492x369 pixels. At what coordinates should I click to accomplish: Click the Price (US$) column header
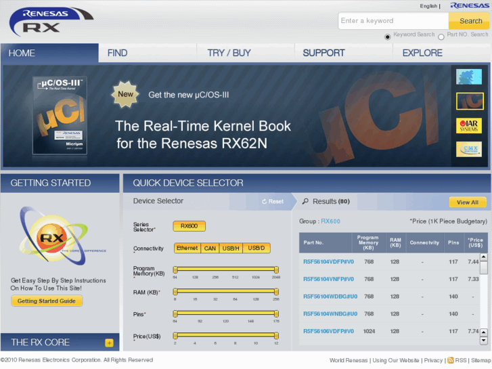(476, 243)
